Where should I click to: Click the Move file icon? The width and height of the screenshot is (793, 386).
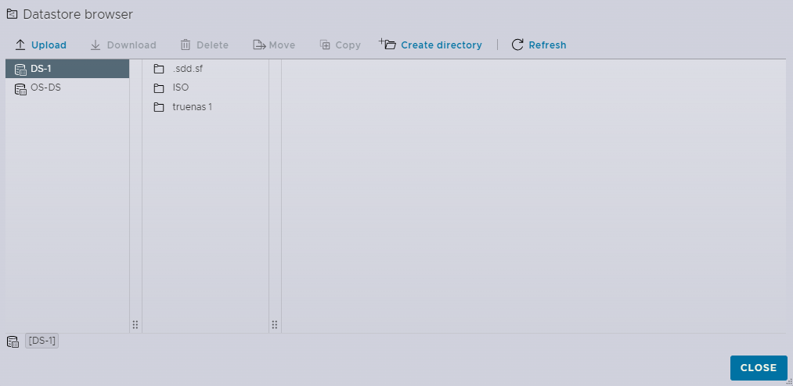coord(258,45)
